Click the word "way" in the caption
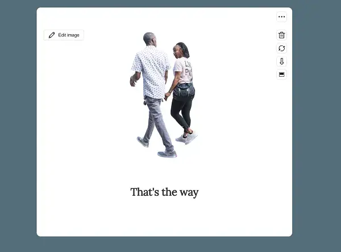 (x=189, y=193)
